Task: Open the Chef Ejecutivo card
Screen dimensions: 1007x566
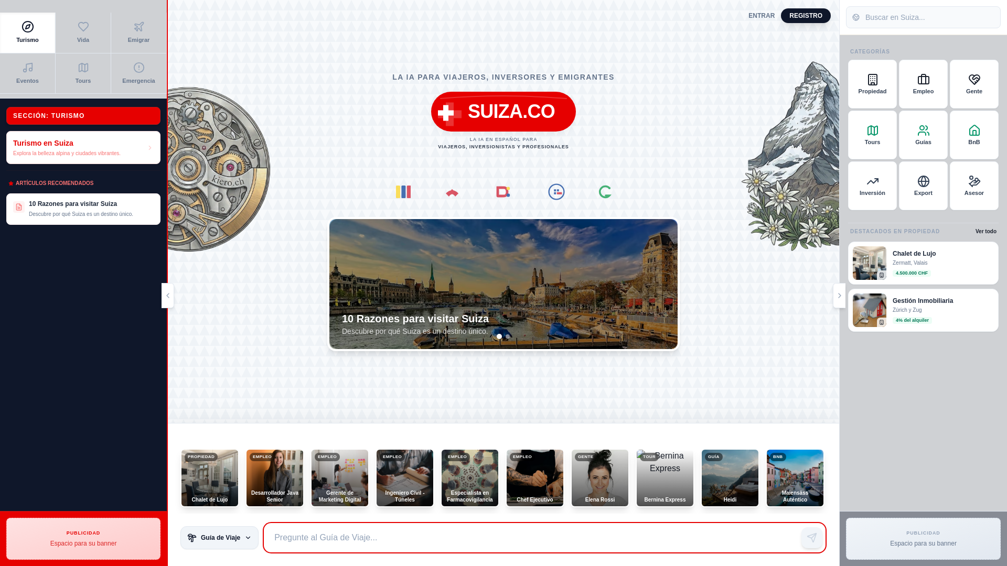Action: (535, 478)
